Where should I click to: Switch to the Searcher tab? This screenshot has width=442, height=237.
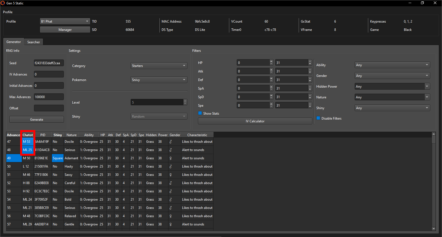click(x=33, y=42)
